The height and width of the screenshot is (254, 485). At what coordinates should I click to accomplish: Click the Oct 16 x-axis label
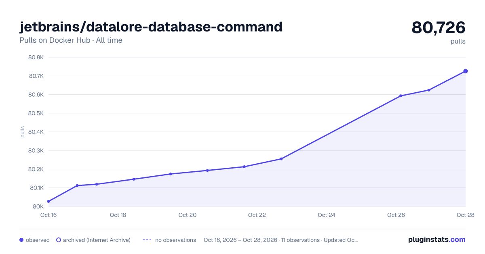click(48, 215)
